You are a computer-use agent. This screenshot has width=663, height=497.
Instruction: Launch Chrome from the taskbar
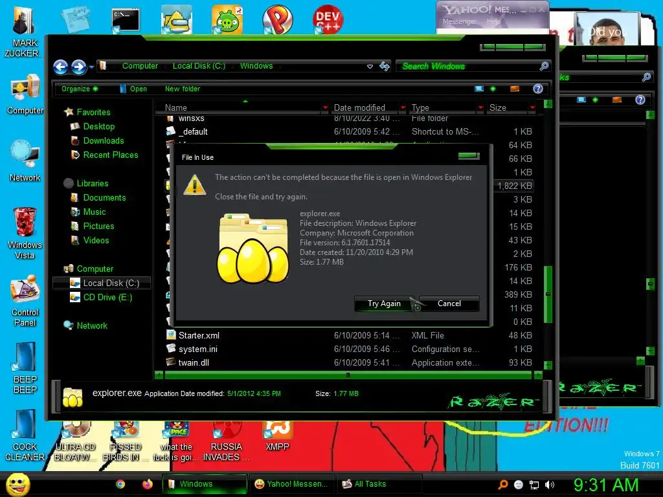click(120, 484)
